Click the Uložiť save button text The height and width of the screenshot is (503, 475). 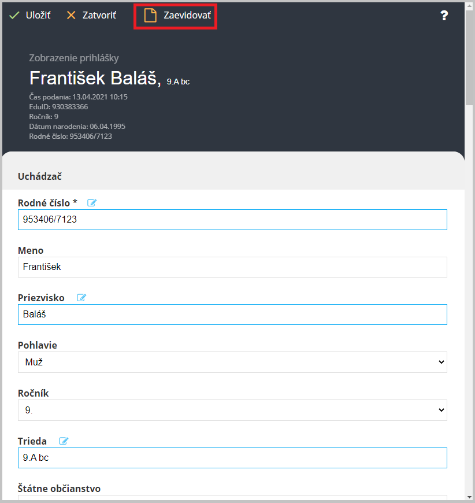(38, 15)
